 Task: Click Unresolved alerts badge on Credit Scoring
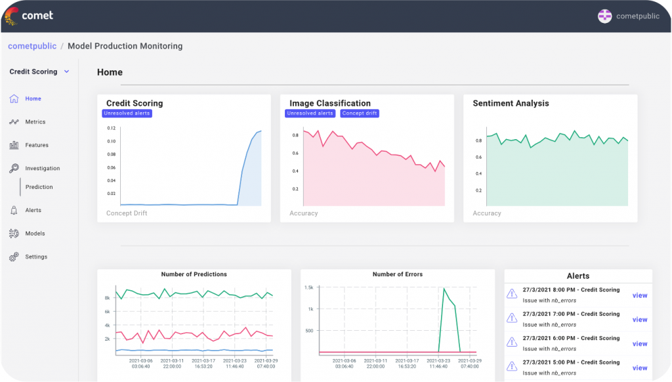click(127, 114)
